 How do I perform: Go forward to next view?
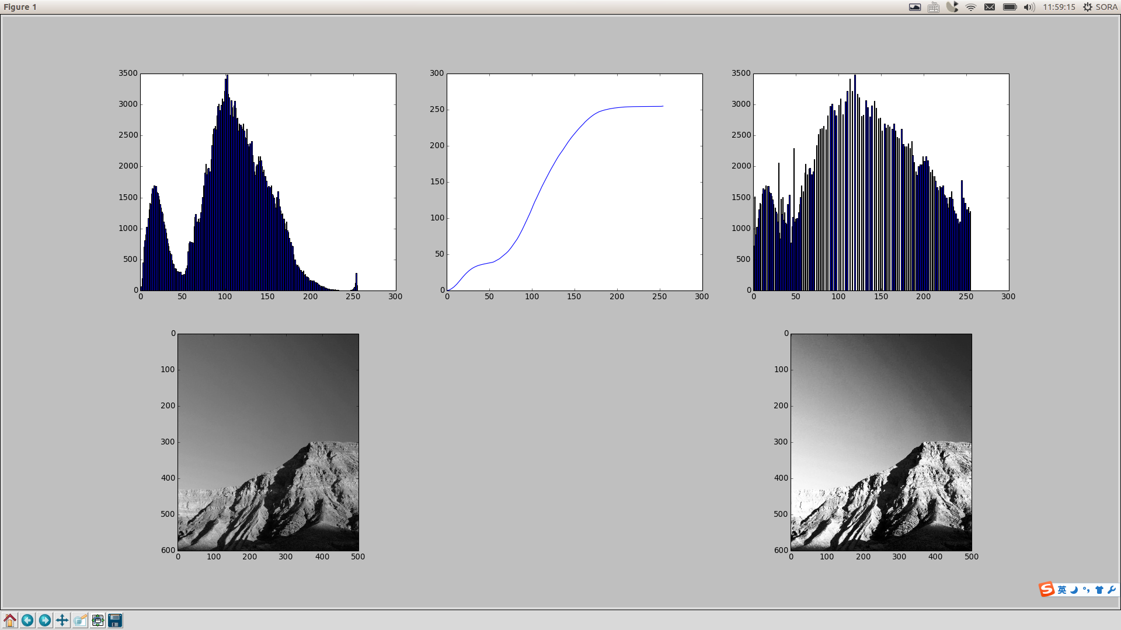pyautogui.click(x=45, y=620)
